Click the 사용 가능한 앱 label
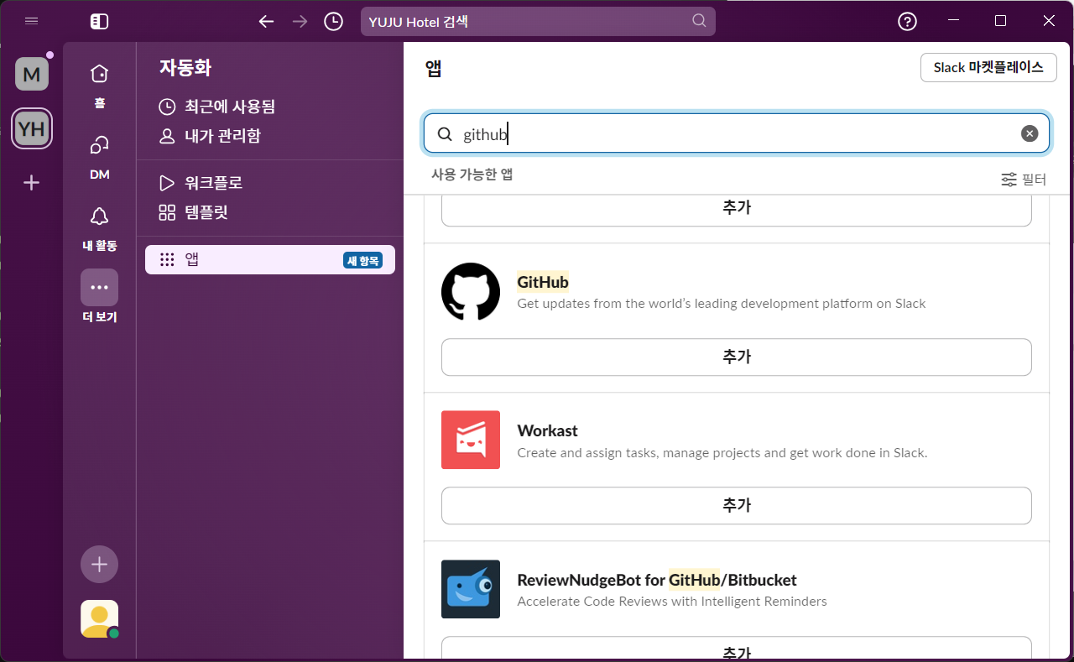This screenshot has height=662, width=1074. tap(472, 175)
